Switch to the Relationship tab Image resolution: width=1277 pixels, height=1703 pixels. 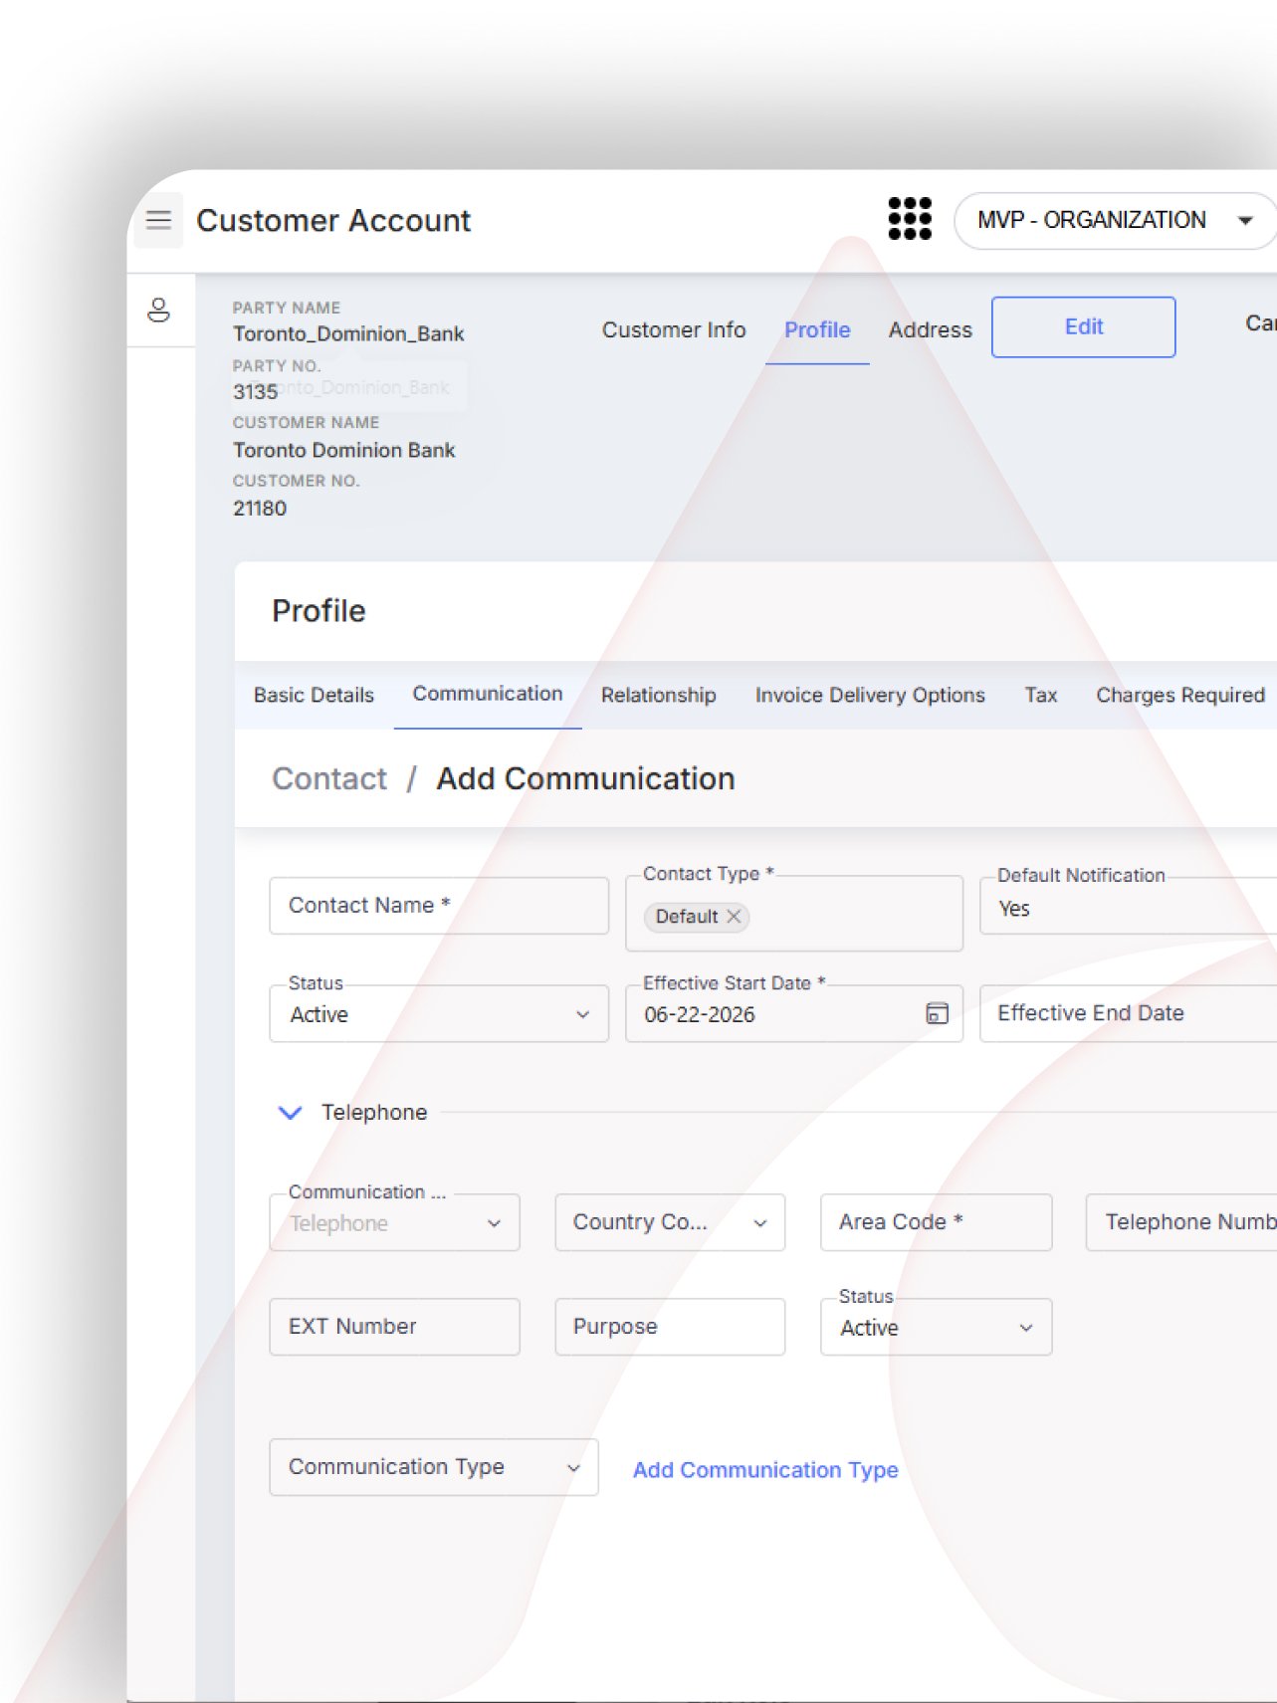pyautogui.click(x=658, y=695)
